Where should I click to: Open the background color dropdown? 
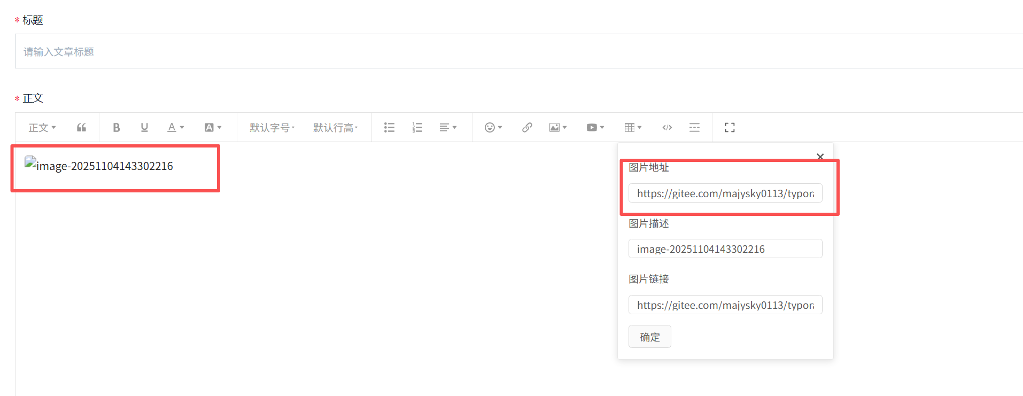click(x=213, y=128)
